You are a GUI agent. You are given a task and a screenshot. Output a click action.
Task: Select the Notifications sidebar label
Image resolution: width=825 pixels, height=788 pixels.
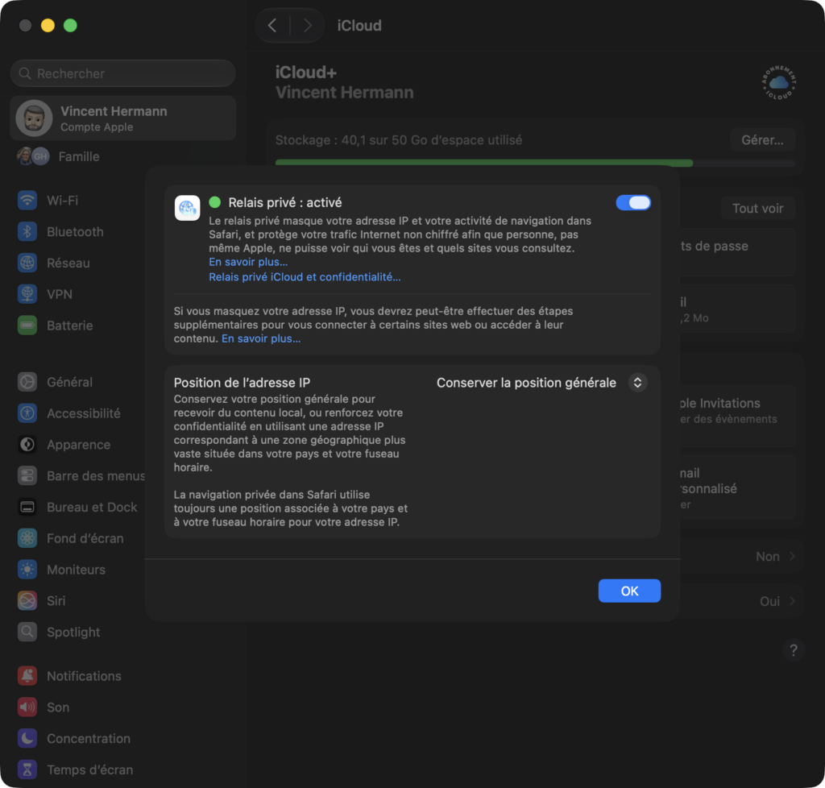point(84,676)
